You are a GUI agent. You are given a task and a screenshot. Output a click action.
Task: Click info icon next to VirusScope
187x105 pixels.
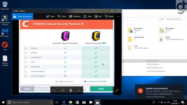(25, 67)
